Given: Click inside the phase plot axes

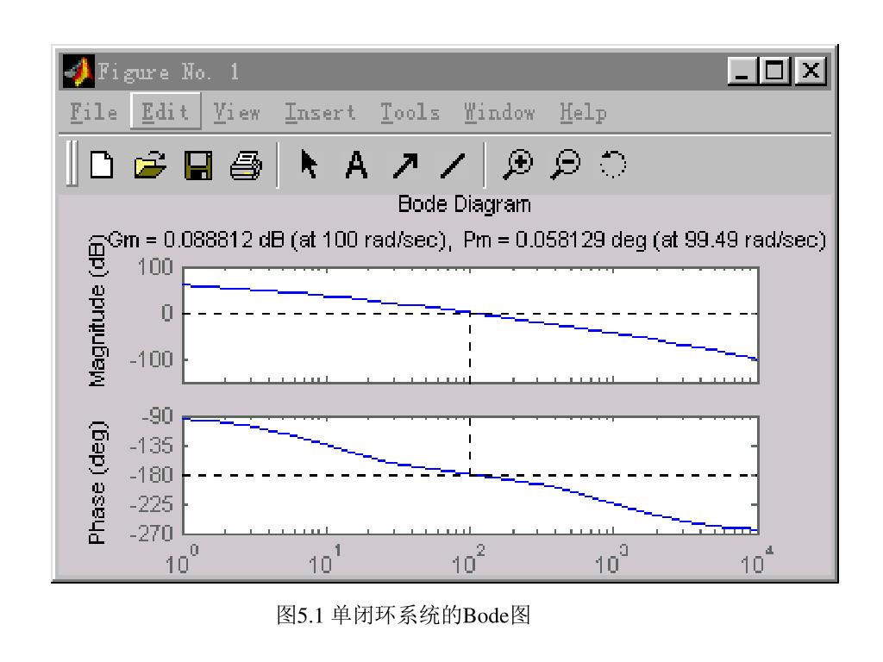Looking at the screenshot, I should 471,475.
